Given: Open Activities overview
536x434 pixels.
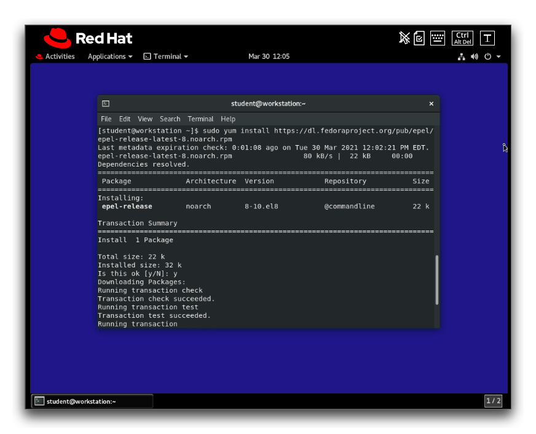Looking at the screenshot, I should tap(55, 57).
